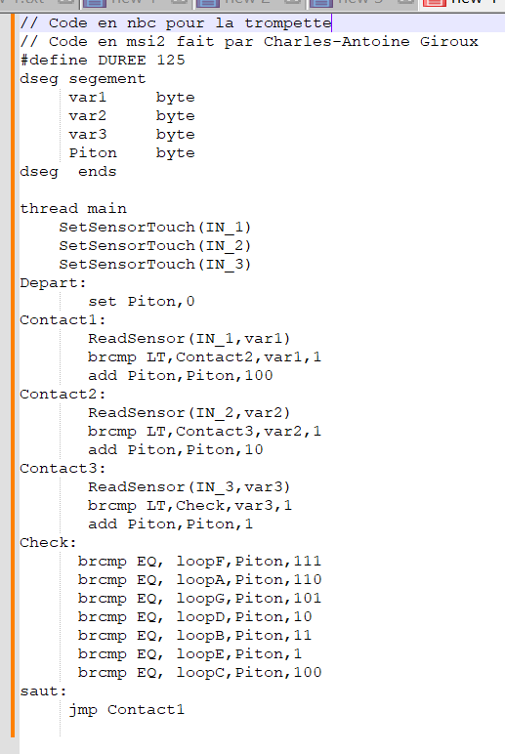Click the blue save icon on new 3 tab
Screen dimensions: 505x754
tap(320, 3)
